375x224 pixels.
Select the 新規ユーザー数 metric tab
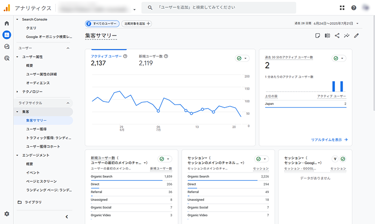coord(154,60)
